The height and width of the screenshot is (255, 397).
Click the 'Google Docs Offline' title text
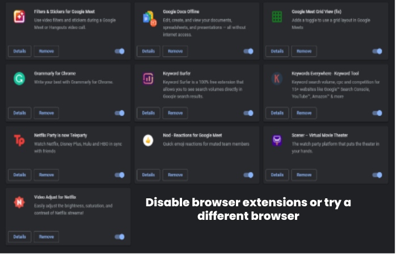tap(181, 12)
